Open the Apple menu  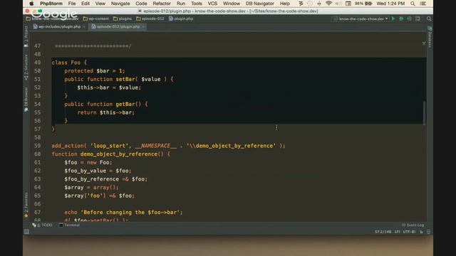[x=31, y=4]
